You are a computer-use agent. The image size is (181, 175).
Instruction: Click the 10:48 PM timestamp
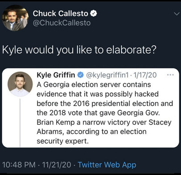(19, 165)
